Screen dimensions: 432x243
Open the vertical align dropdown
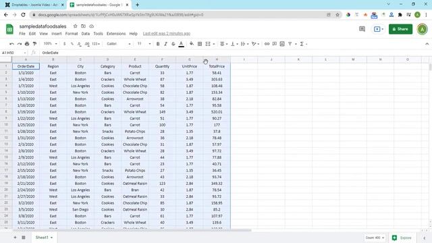pyautogui.click(x=234, y=44)
